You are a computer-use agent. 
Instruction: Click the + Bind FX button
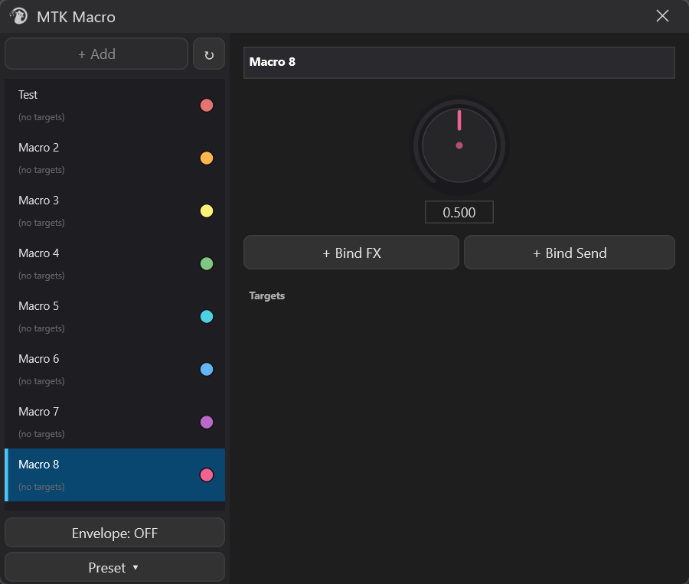click(351, 253)
